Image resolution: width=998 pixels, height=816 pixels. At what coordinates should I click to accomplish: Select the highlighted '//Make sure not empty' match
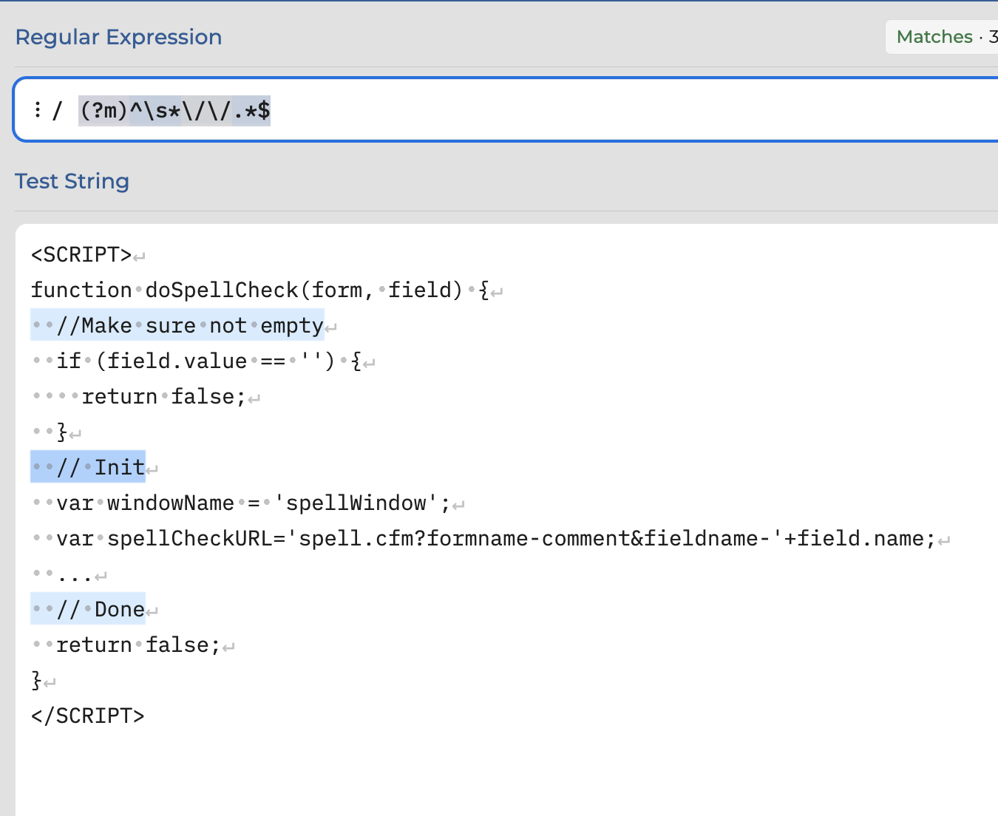click(x=177, y=325)
